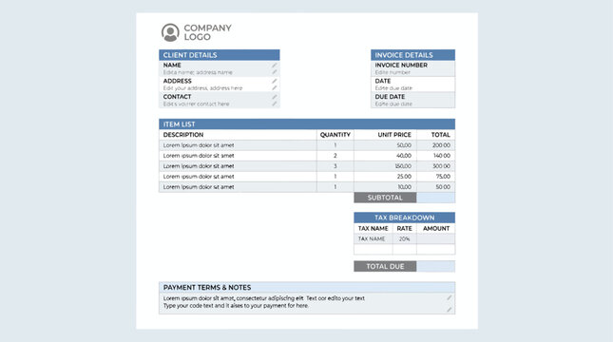The image size is (613, 342).
Task: Click the DATE placeholder field
Action: pos(393,88)
